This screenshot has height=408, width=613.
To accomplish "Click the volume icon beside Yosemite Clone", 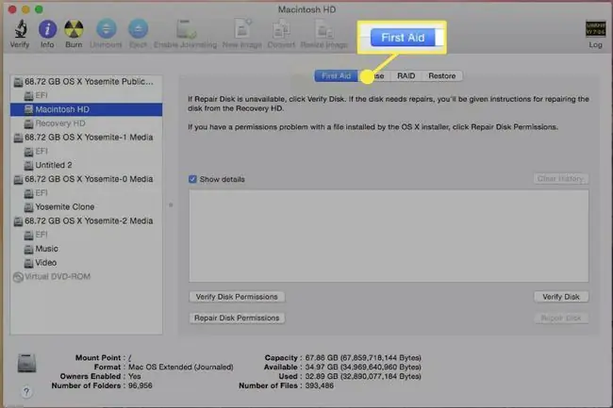I will pos(28,207).
